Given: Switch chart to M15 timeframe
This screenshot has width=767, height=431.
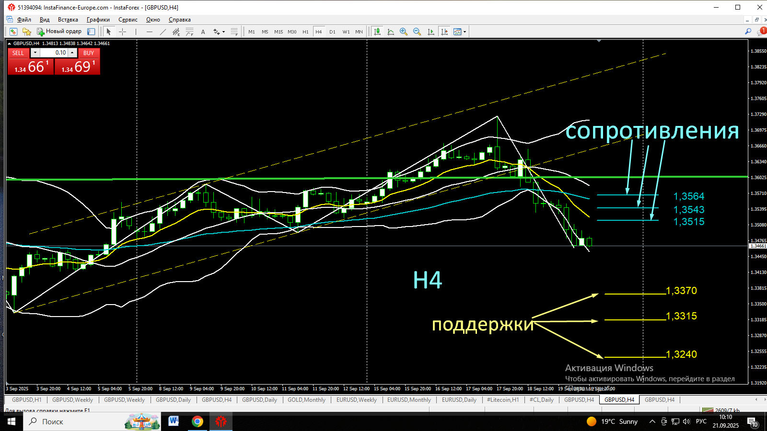Looking at the screenshot, I should [x=279, y=32].
